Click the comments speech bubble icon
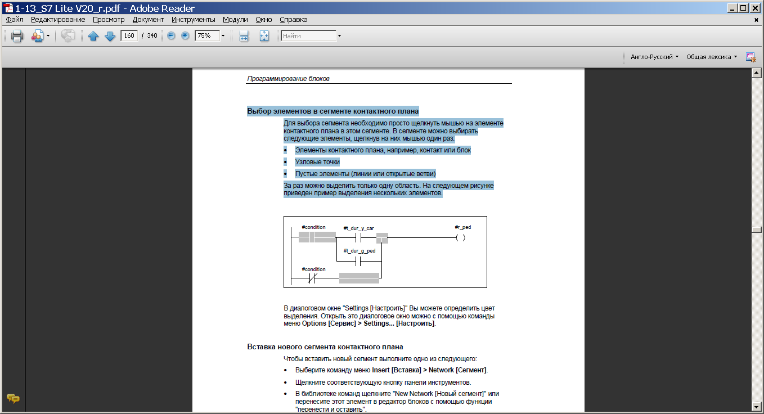 point(13,398)
